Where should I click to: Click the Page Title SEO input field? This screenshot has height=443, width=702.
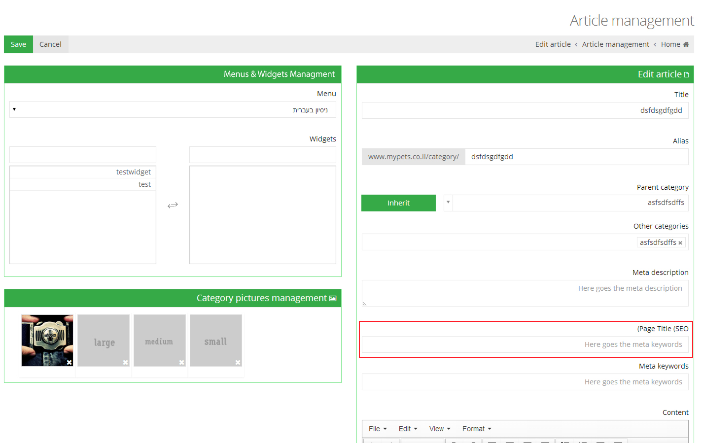525,344
